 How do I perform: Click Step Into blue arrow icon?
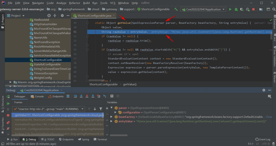(81, 96)
